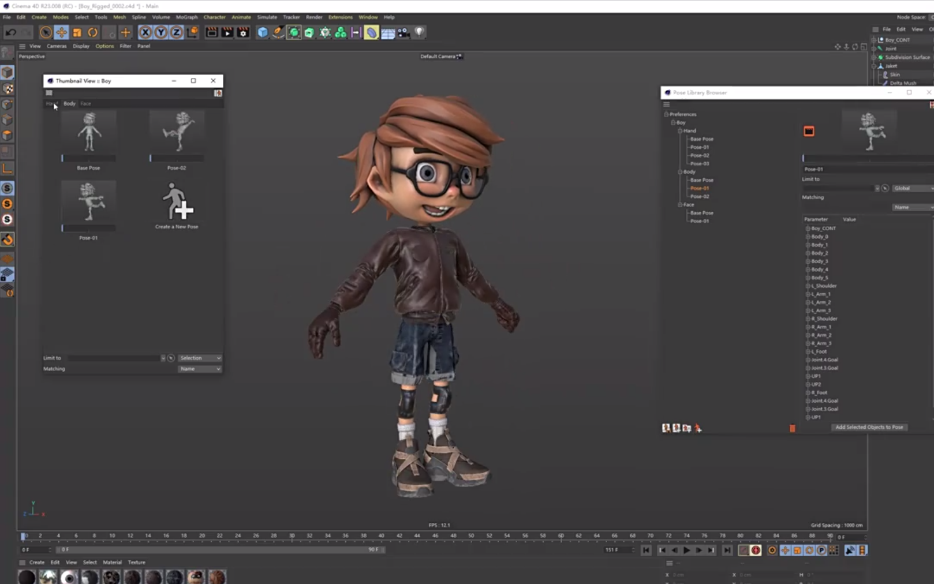Open the Spline Pen tool
Screen dimensions: 934x584
click(x=278, y=32)
